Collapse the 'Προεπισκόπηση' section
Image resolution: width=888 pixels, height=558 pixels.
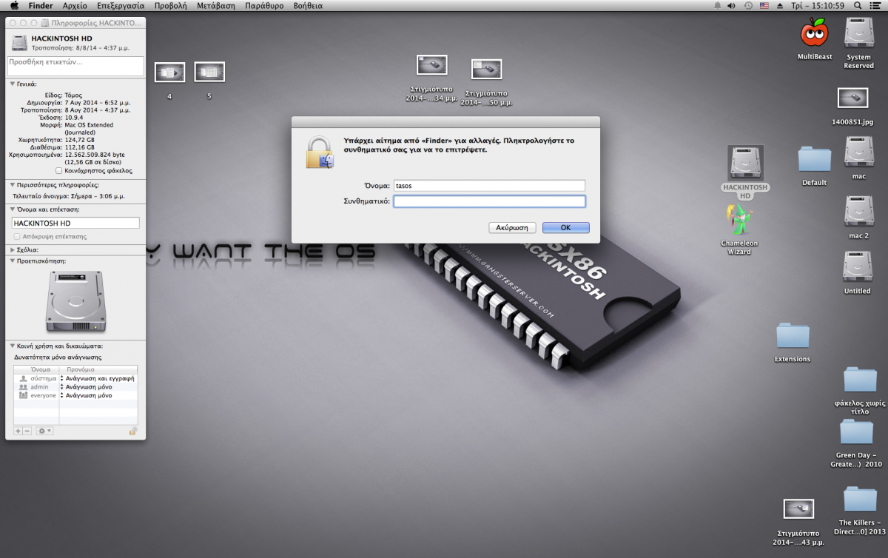coord(13,261)
